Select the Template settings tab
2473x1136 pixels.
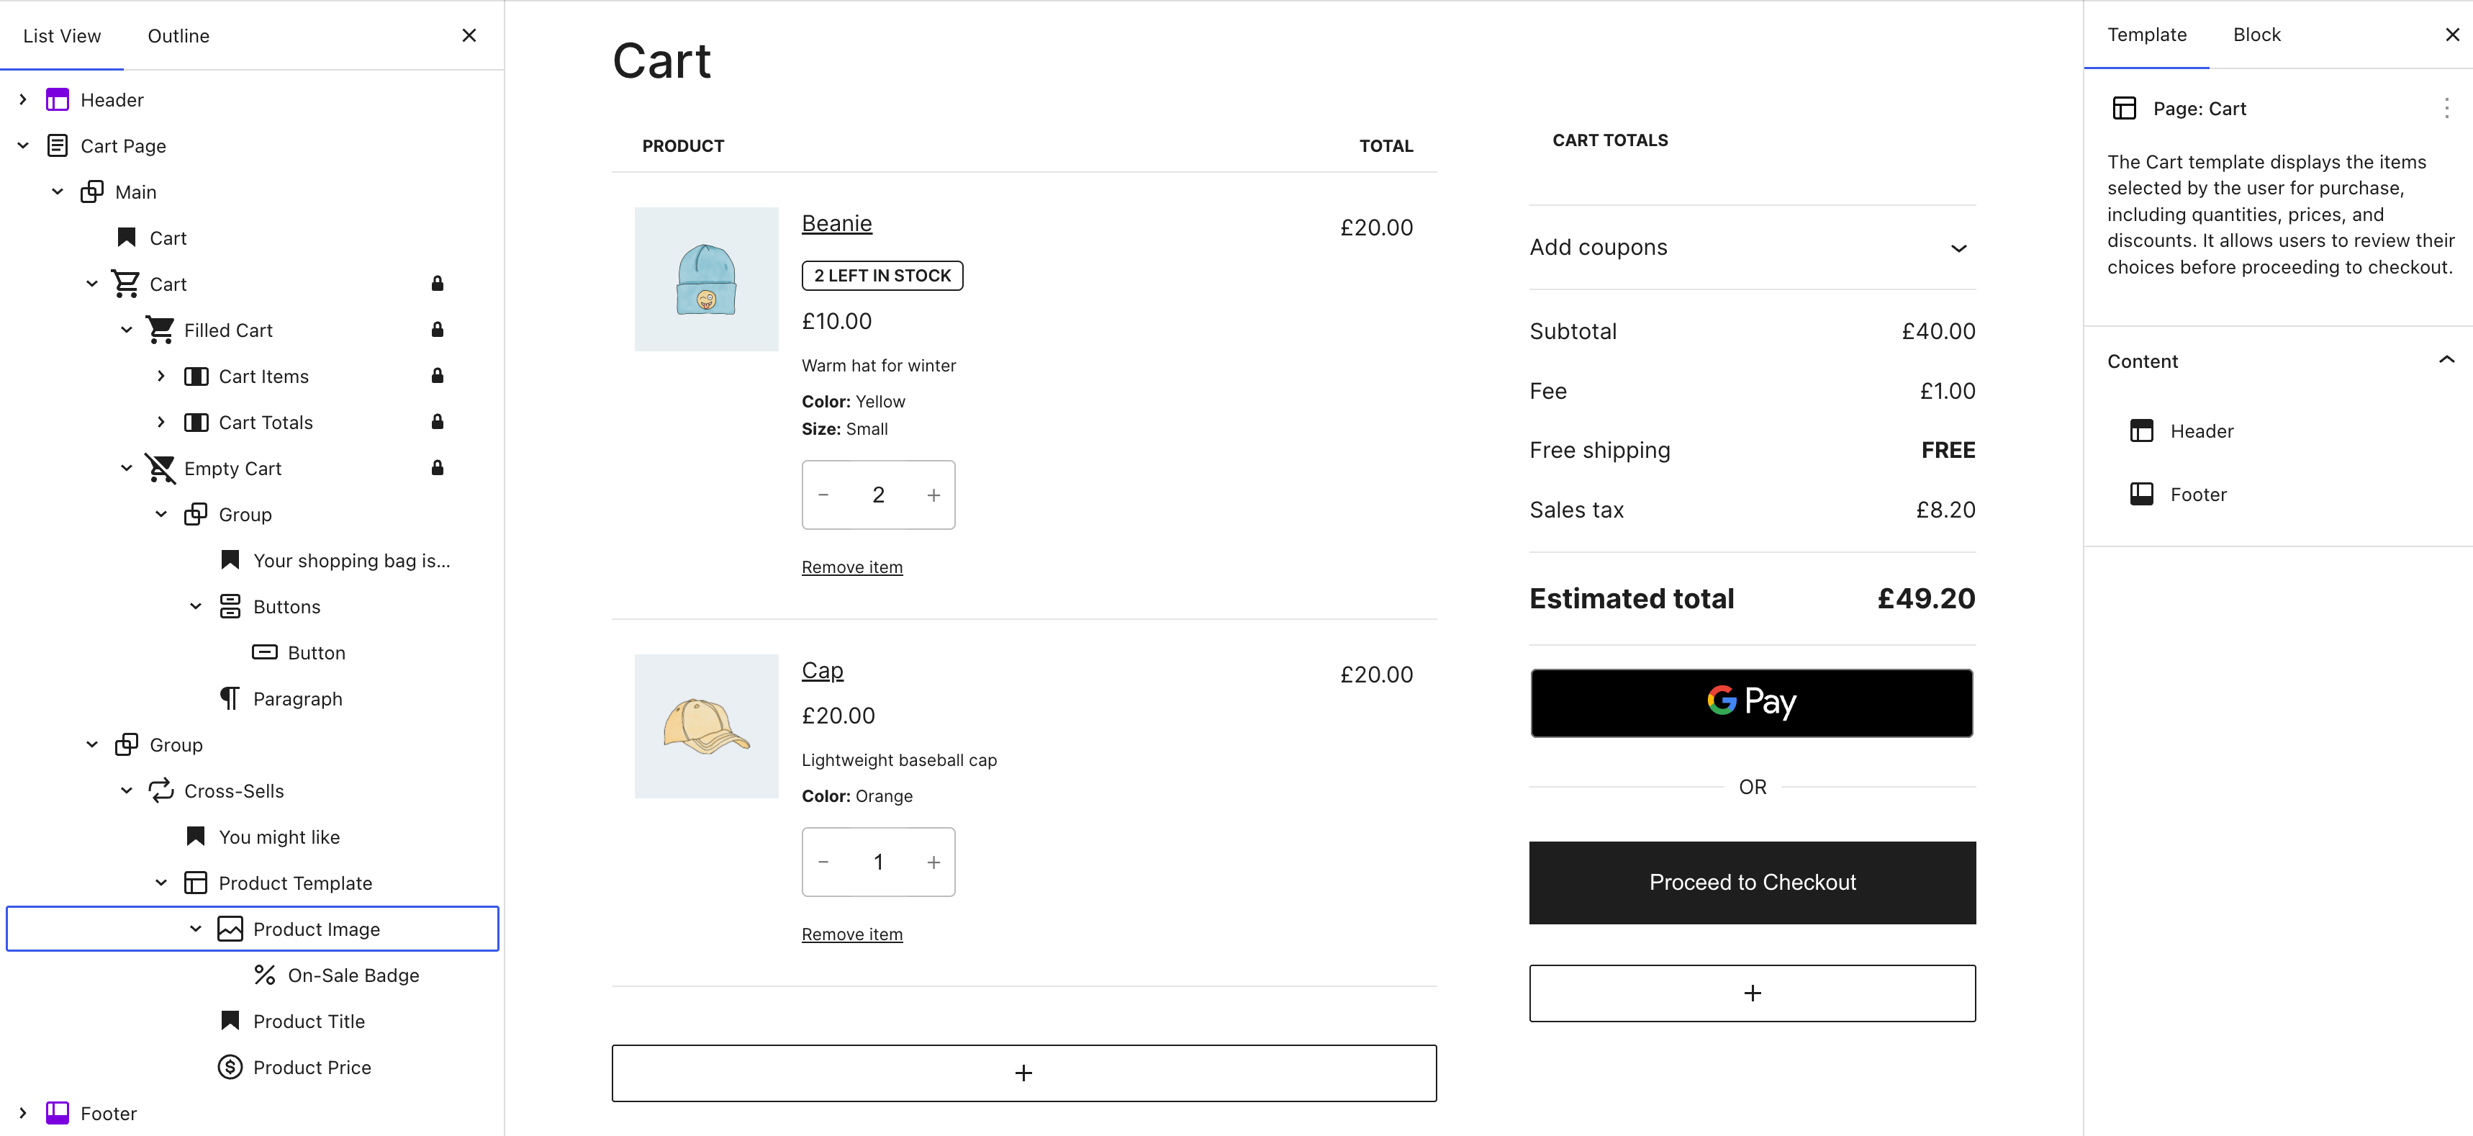(x=2146, y=35)
